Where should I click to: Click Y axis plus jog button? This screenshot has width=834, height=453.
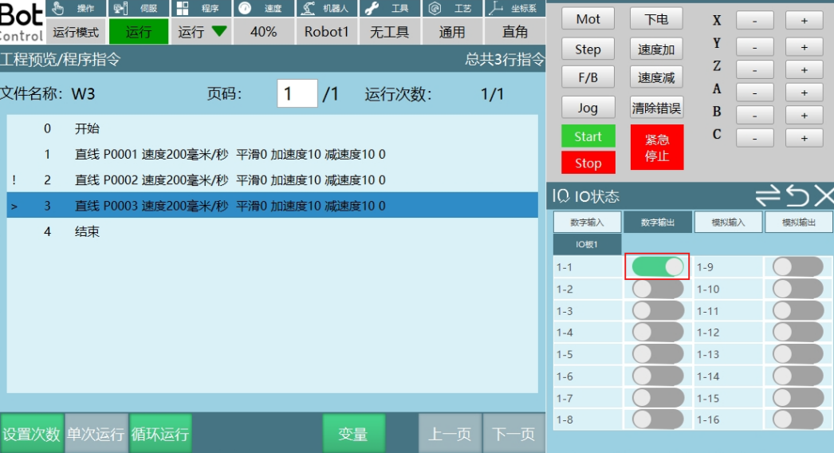(804, 46)
